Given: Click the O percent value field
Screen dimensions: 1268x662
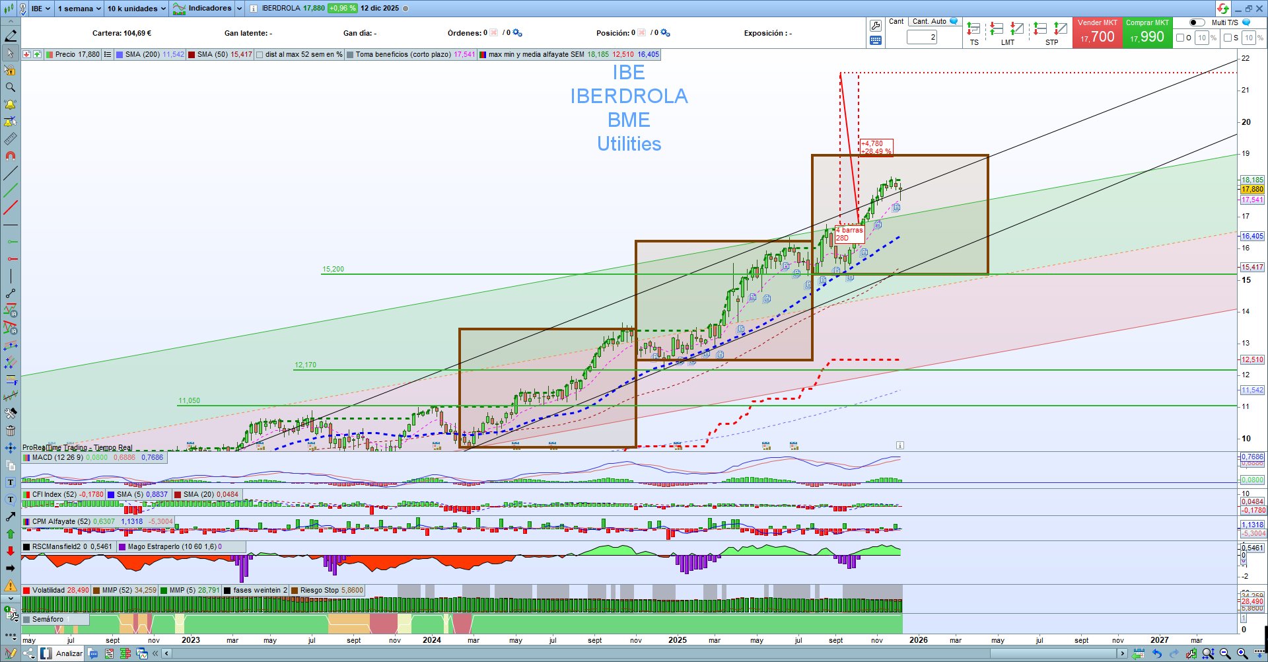Looking at the screenshot, I should tap(1202, 38).
